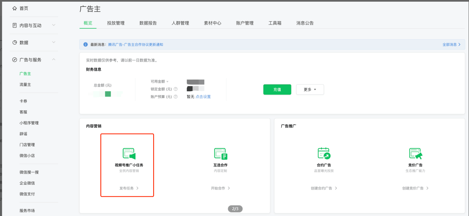Screen dimensions: 469x216
Task: Click the 视频号推广小任务 video icon
Action: (x=129, y=153)
